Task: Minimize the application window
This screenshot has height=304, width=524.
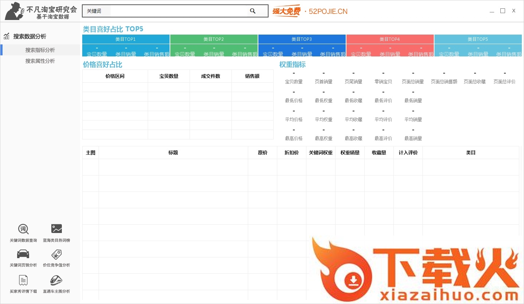Action: (492, 11)
